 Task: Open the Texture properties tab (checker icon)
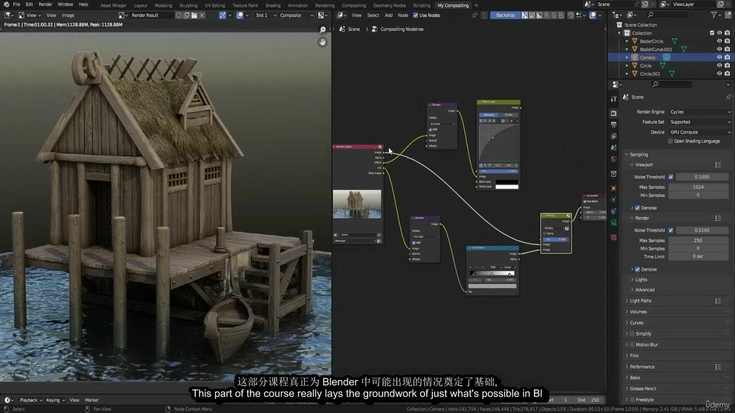tap(613, 237)
